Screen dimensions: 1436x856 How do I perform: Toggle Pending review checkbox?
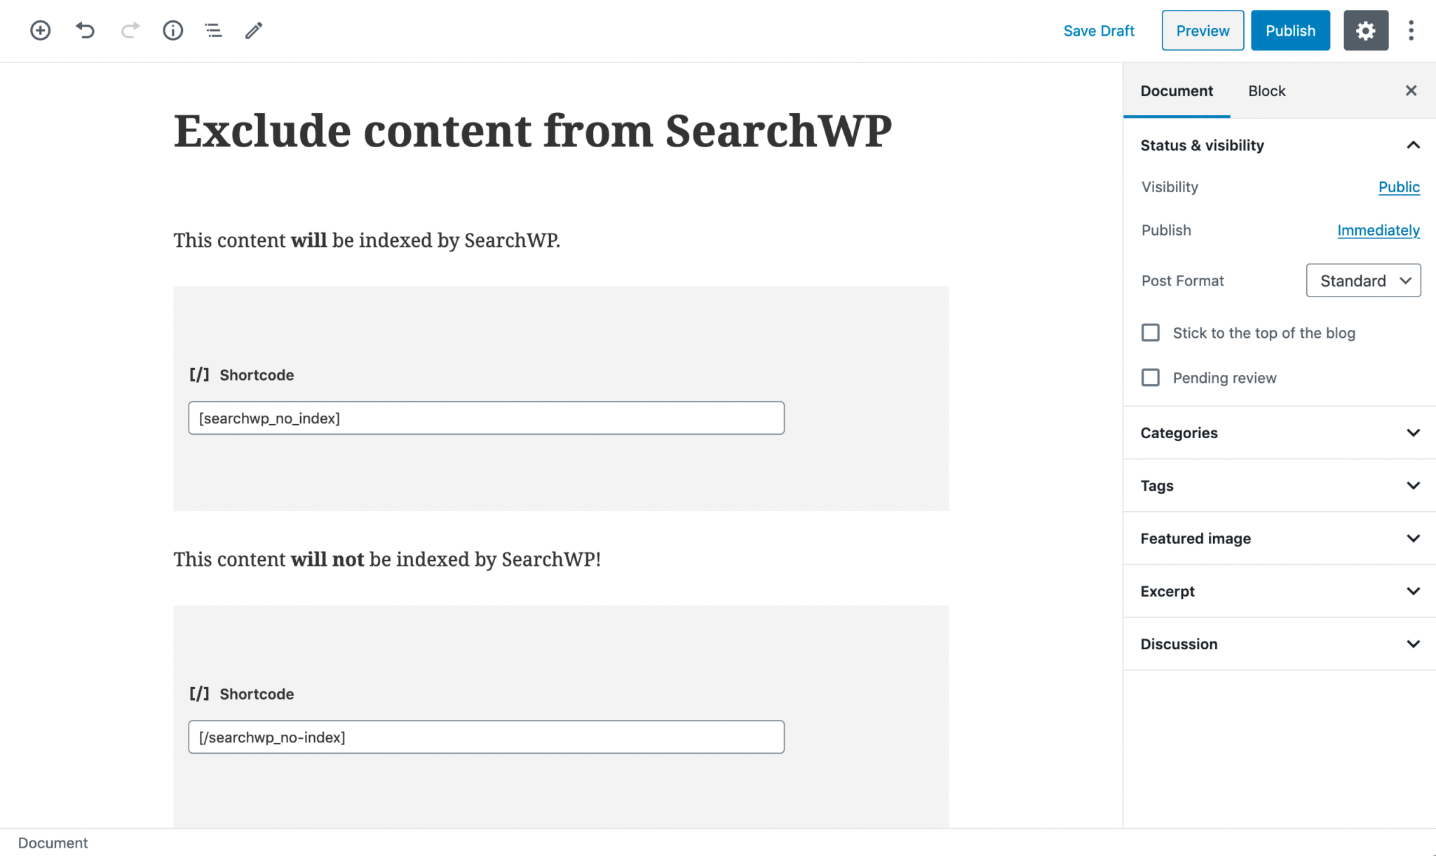[1149, 377]
